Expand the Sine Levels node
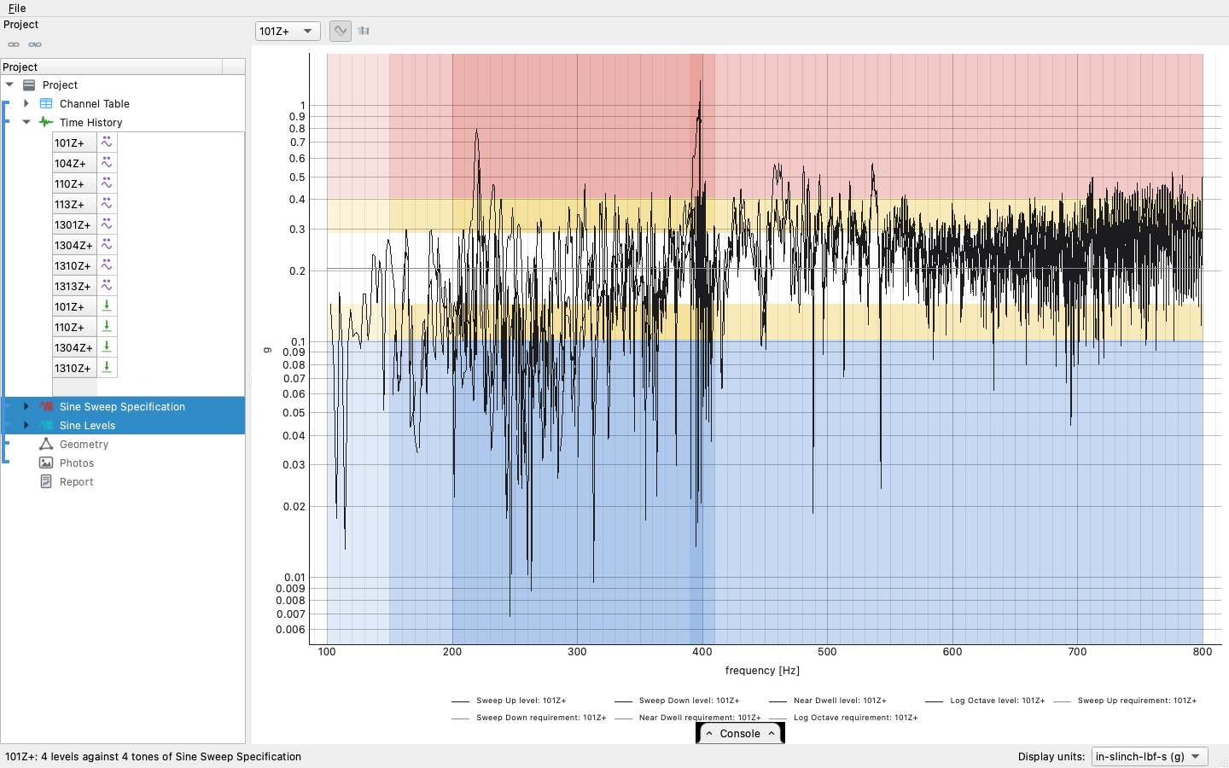Image resolution: width=1229 pixels, height=768 pixels. (26, 426)
